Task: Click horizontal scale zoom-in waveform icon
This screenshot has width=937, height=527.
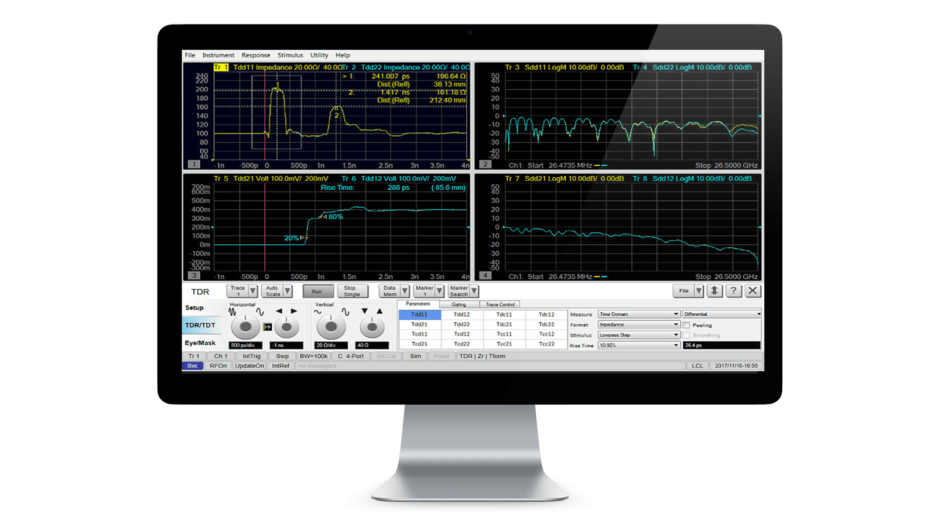Action: 260,312
